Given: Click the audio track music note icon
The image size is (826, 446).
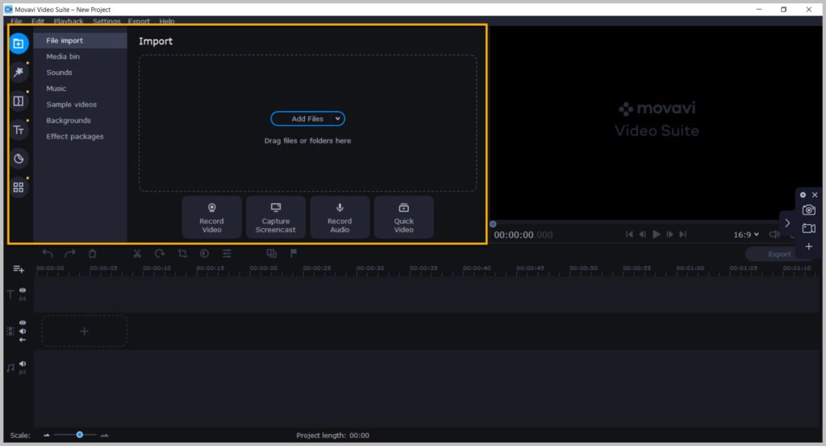Looking at the screenshot, I should pos(10,368).
